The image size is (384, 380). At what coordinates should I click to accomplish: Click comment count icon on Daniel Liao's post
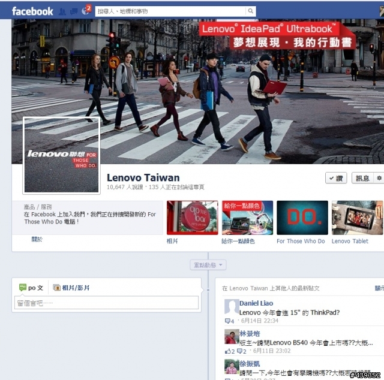(229, 321)
